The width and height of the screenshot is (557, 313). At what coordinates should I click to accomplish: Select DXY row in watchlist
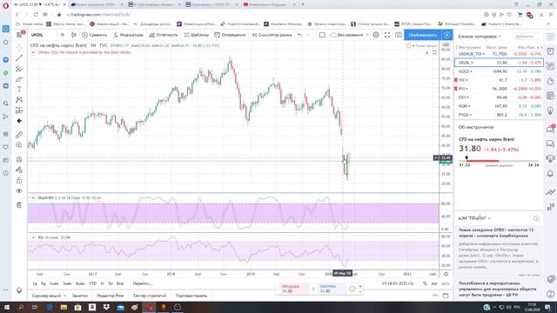coord(499,97)
